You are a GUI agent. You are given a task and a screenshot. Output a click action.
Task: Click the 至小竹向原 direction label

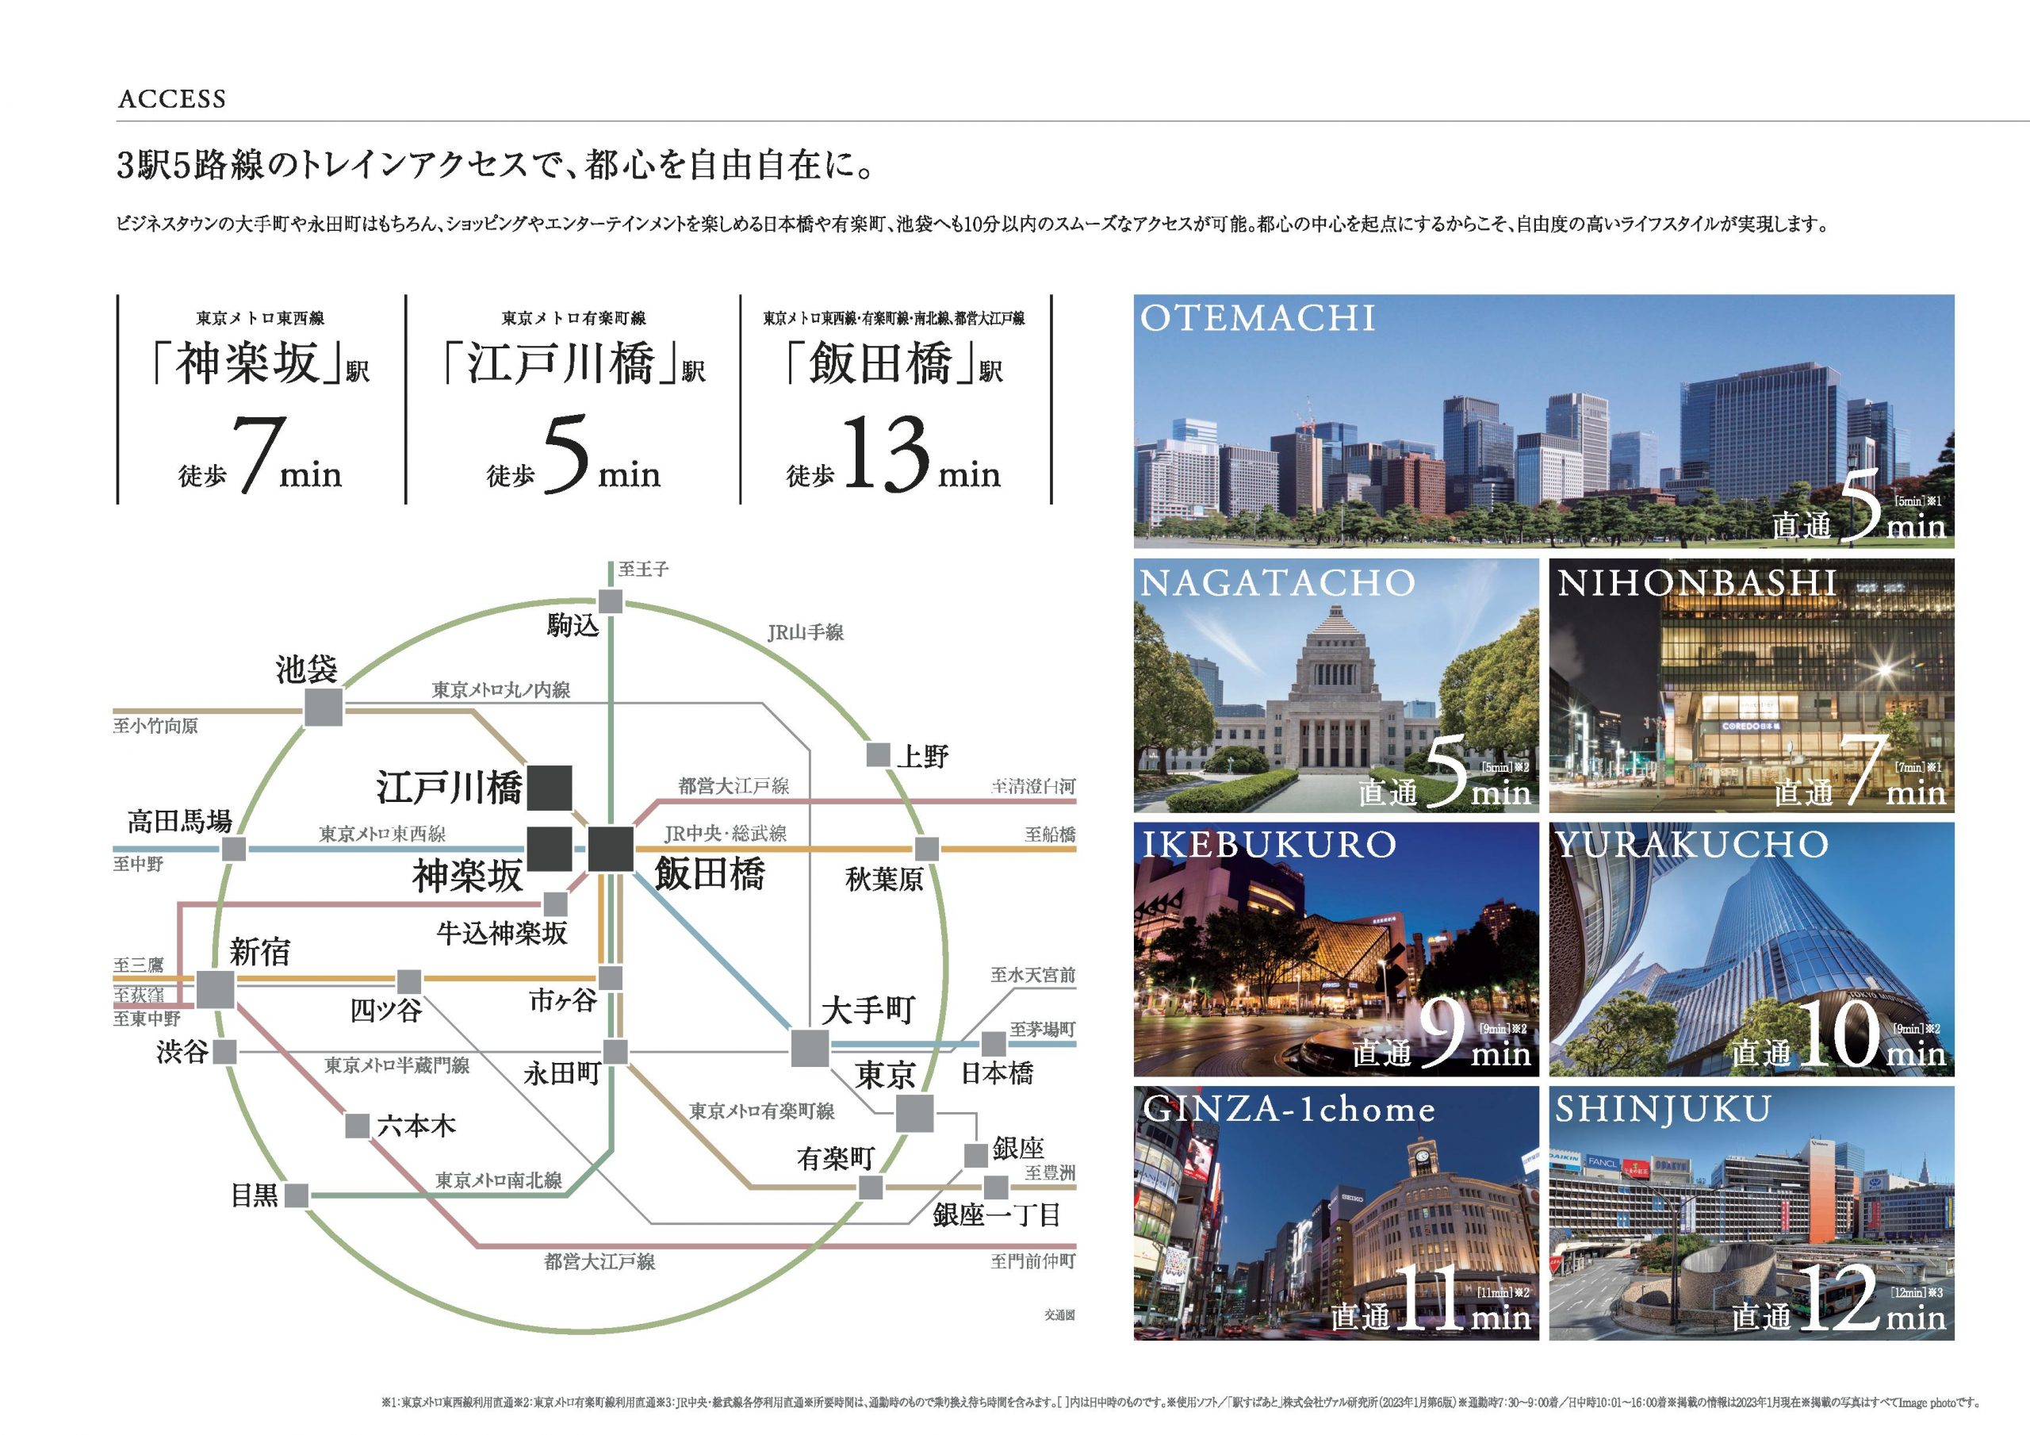(155, 726)
